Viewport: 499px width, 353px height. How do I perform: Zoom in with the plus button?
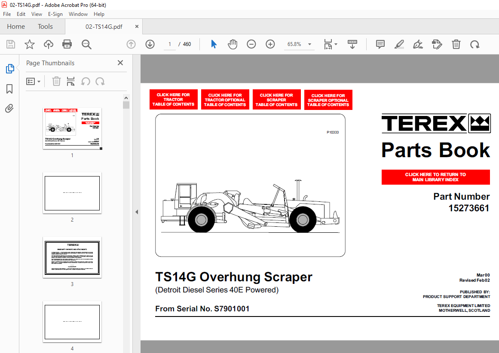[270, 44]
